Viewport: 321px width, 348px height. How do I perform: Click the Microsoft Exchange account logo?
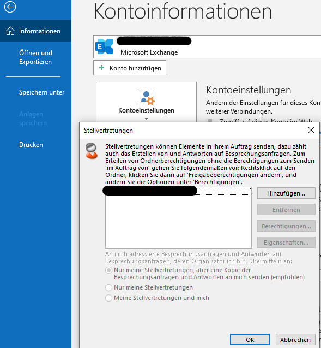(104, 46)
